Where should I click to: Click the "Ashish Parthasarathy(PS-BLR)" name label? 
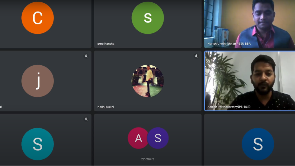(229, 107)
